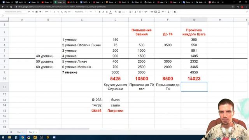The image size is (249, 140).
Task: Open horizontal alignment options
Action: point(131,12)
